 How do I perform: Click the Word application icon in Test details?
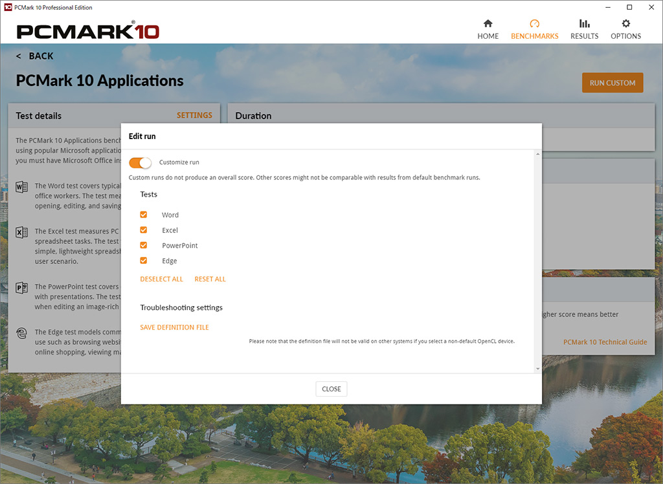click(21, 187)
